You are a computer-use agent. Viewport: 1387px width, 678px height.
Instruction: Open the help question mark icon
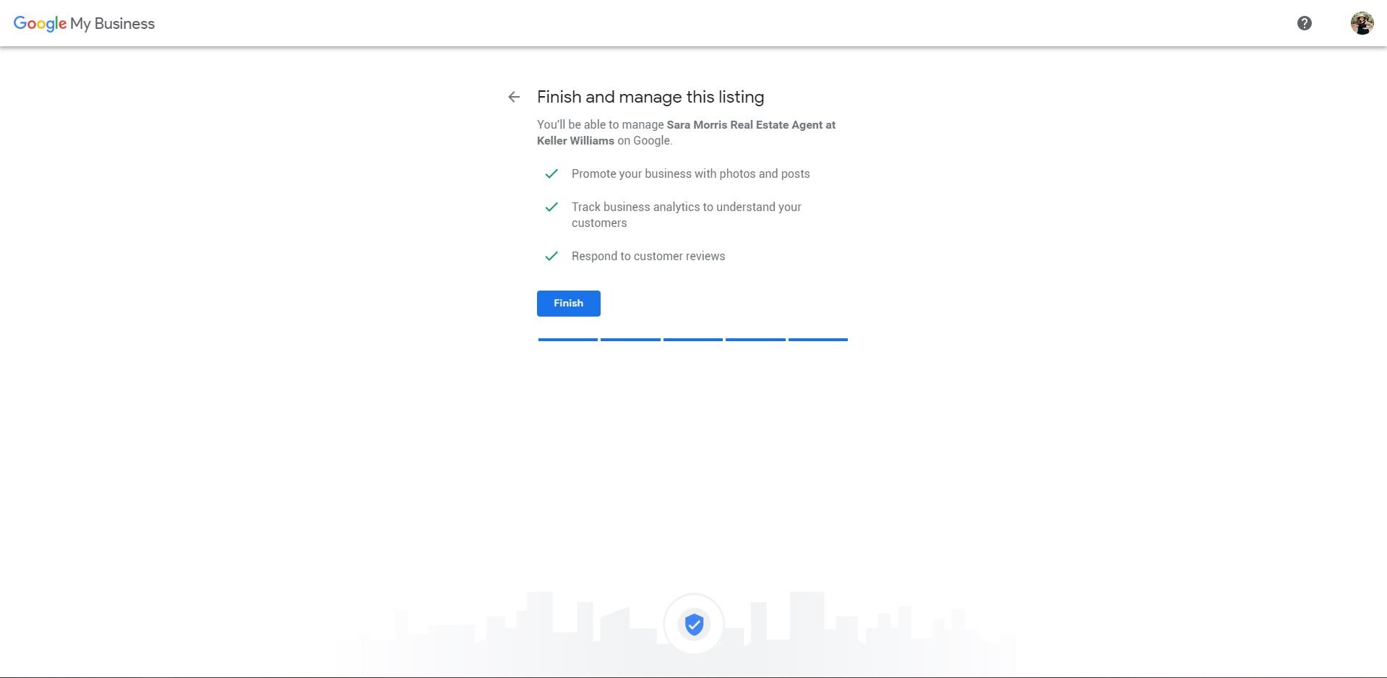[1305, 23]
